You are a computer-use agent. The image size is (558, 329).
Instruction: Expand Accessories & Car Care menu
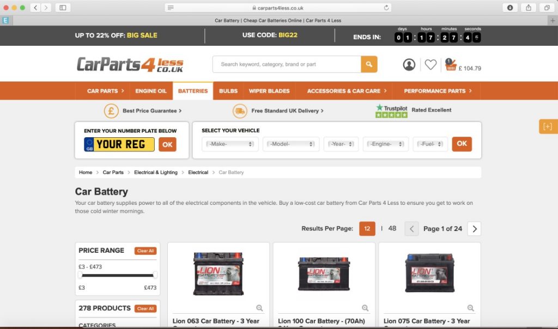347,91
